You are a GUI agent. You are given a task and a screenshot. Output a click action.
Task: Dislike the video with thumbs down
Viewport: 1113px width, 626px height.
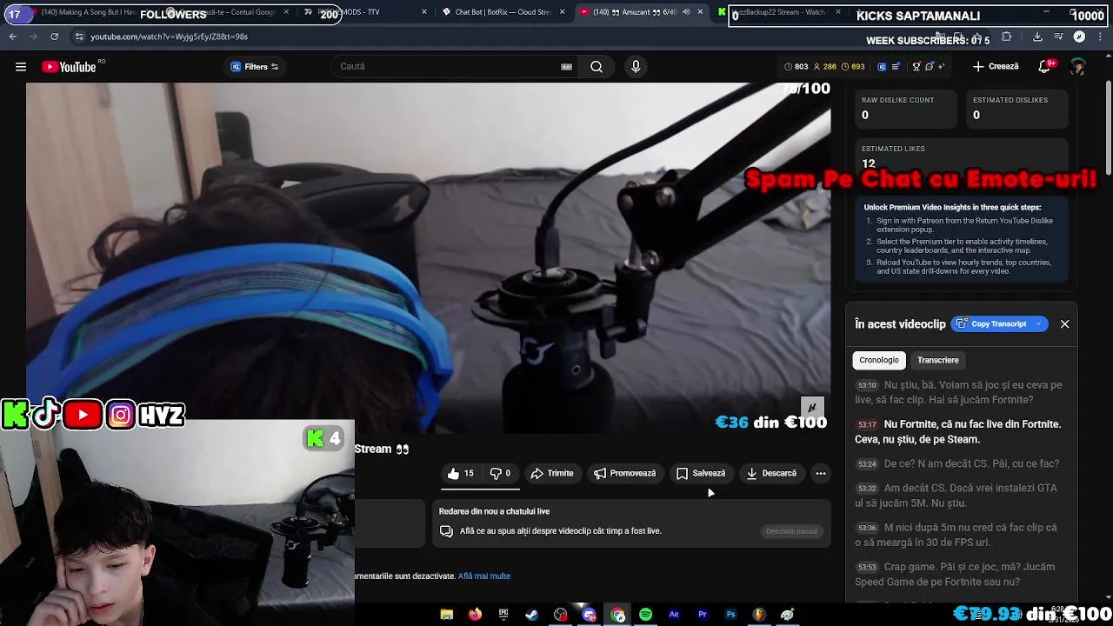[500, 473]
